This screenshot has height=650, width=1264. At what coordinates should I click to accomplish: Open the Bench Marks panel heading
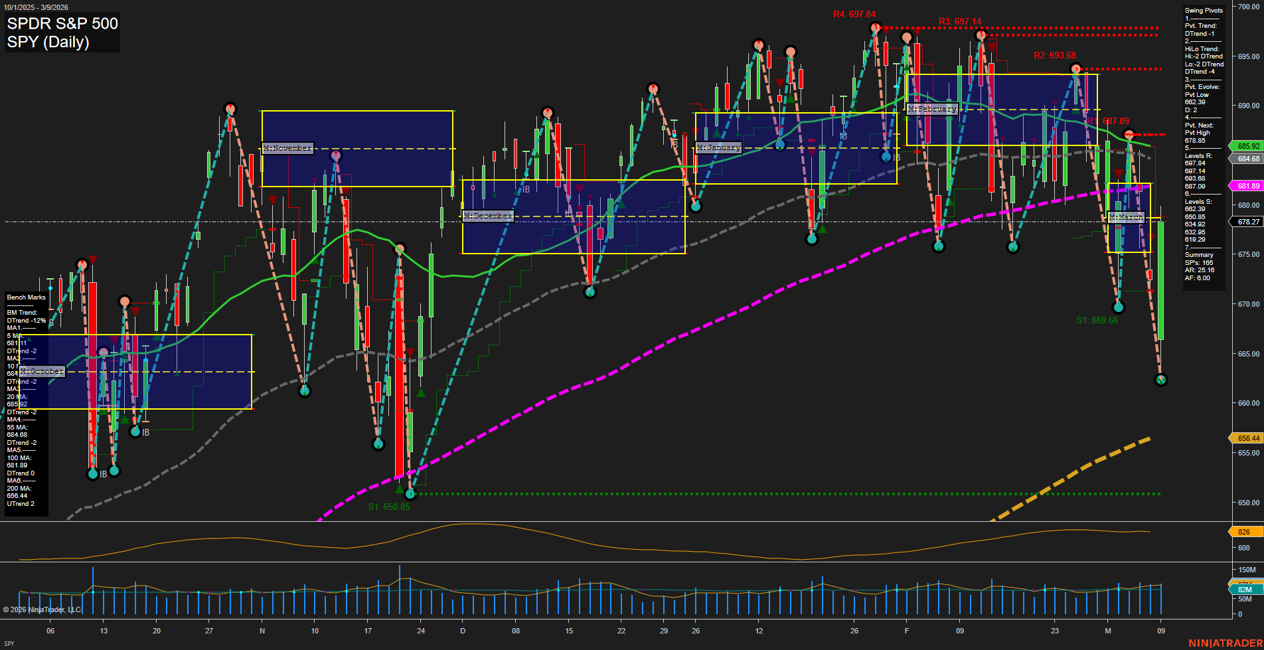coord(27,297)
